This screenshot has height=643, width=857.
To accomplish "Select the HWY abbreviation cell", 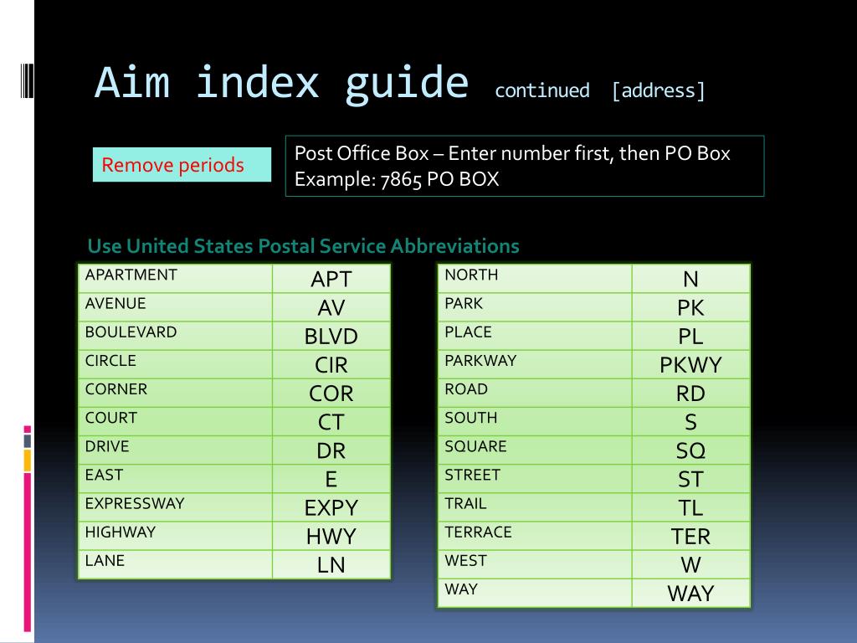I will tap(331, 536).
